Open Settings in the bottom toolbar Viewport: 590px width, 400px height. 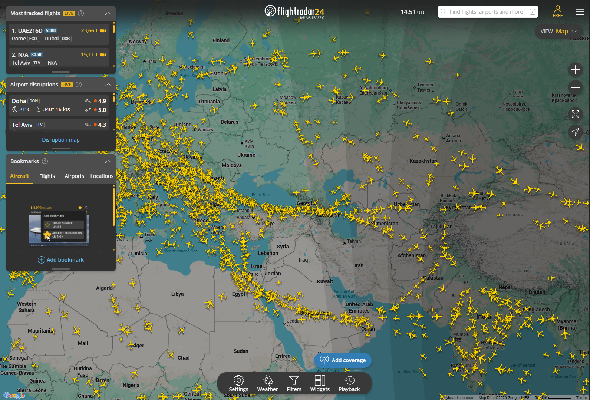tap(238, 384)
